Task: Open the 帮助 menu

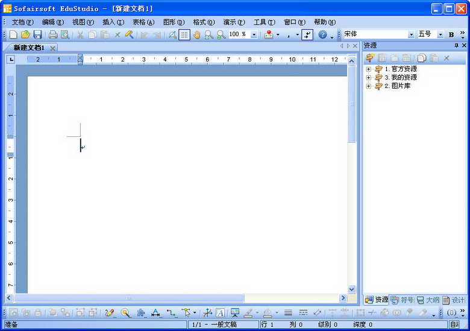Action: 325,22
